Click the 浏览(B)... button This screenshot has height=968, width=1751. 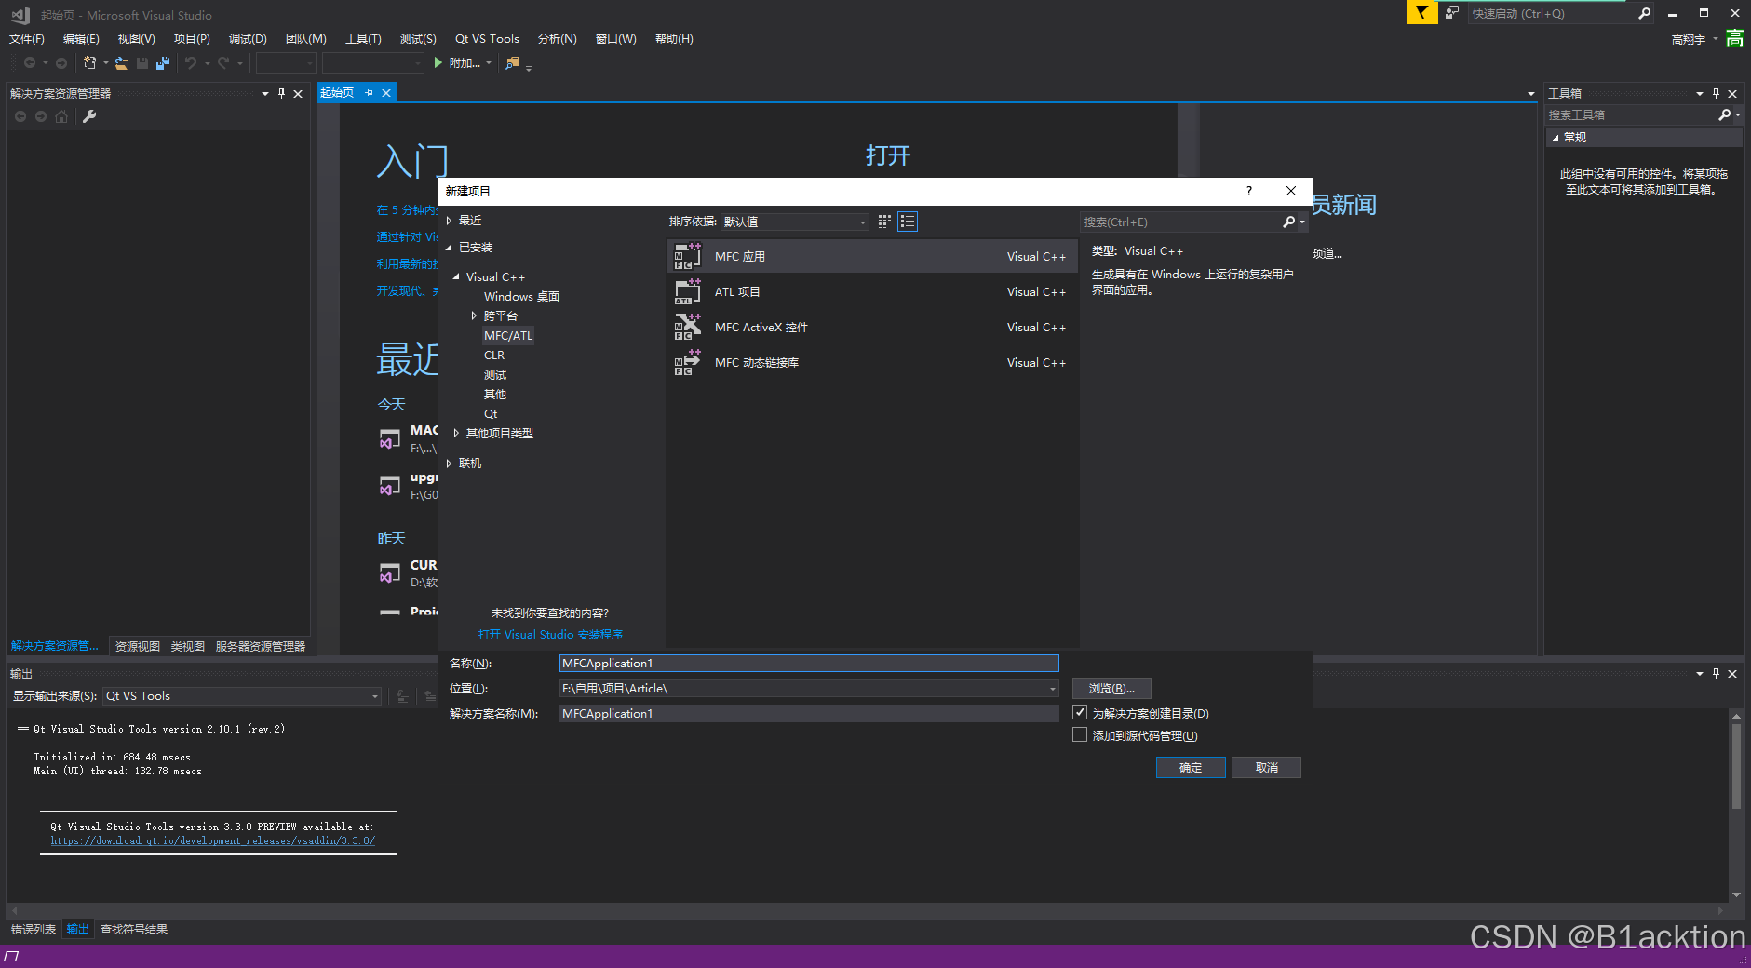1111,688
